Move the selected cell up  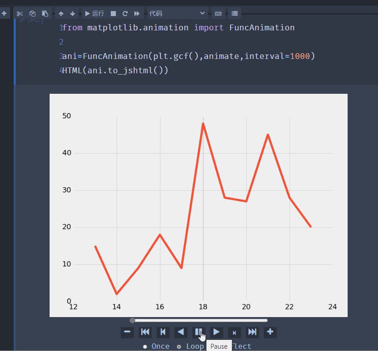pos(61,13)
